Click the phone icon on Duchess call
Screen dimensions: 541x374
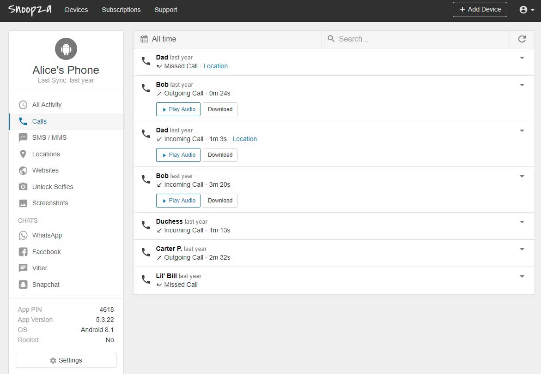tap(146, 226)
